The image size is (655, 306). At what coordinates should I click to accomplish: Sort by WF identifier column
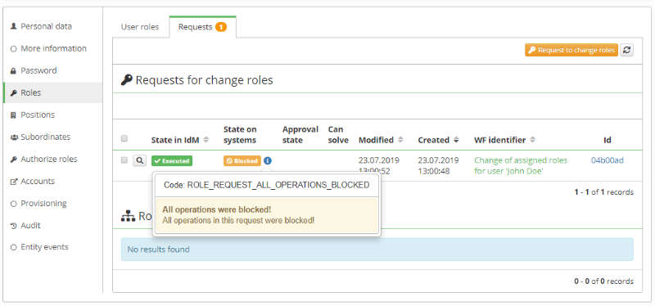tap(504, 140)
